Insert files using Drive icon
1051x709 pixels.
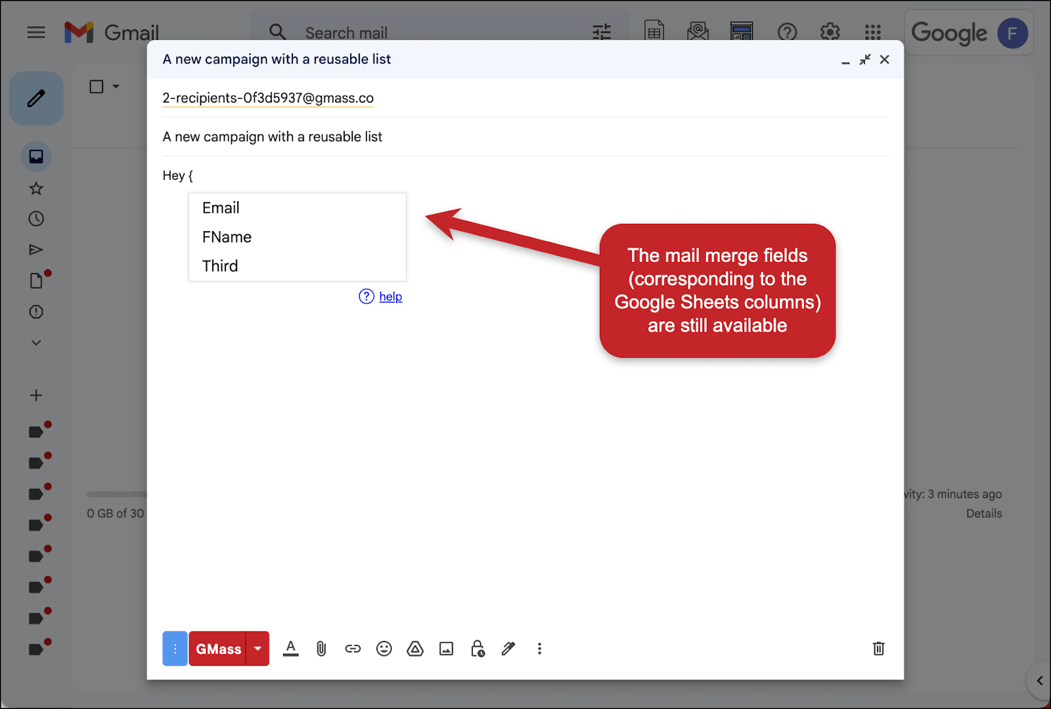pyautogui.click(x=415, y=649)
